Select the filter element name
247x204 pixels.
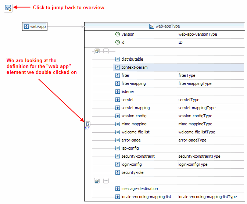(x=125, y=75)
